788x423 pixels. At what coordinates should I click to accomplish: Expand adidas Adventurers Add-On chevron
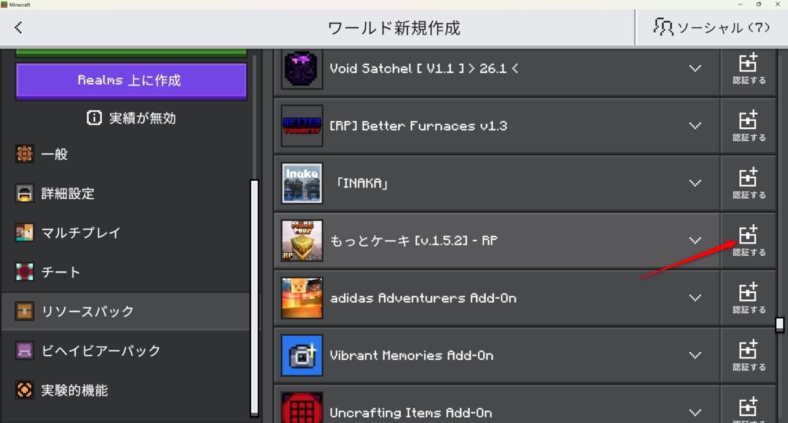tap(695, 298)
